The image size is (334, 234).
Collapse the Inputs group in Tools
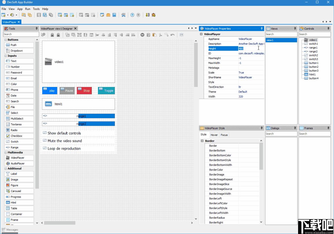click(6, 56)
